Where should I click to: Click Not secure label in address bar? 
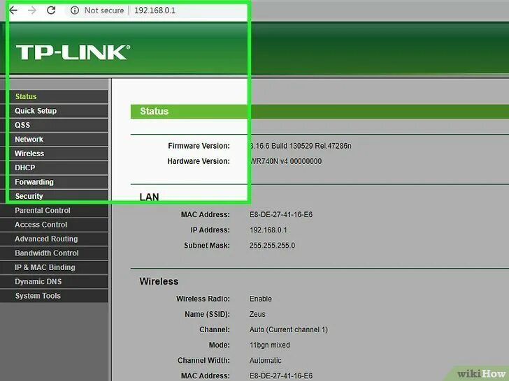(x=104, y=10)
